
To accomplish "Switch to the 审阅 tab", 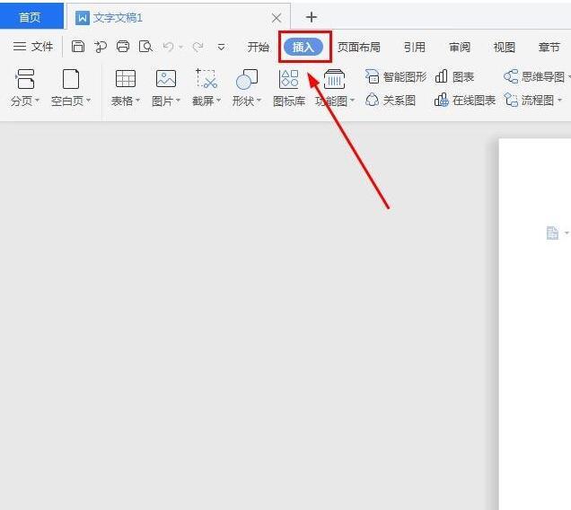I will [459, 47].
